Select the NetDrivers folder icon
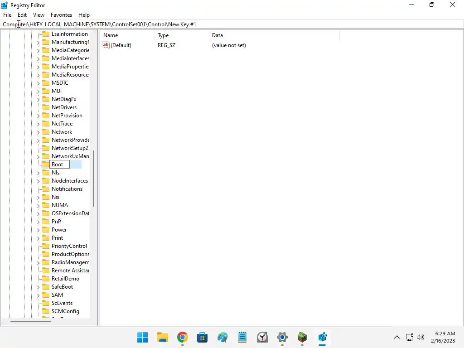The width and height of the screenshot is (464, 348). pyautogui.click(x=46, y=107)
